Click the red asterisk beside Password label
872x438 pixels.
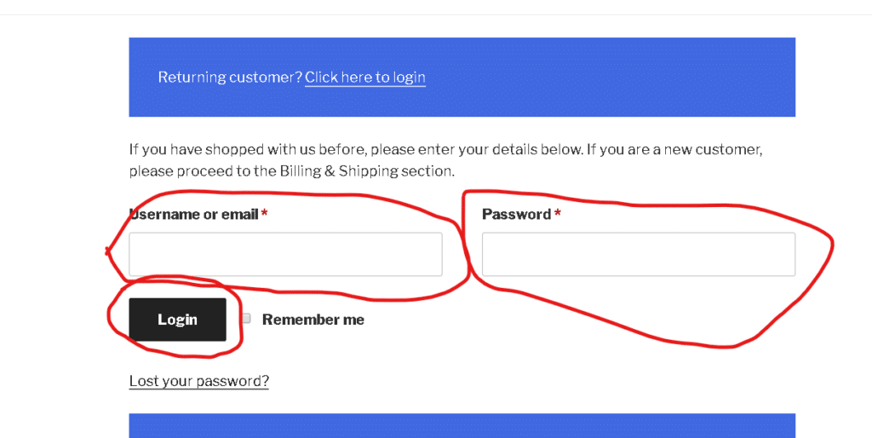pyautogui.click(x=558, y=214)
